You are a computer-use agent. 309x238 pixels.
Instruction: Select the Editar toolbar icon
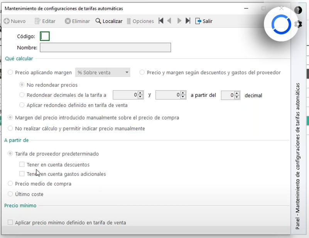[45, 21]
